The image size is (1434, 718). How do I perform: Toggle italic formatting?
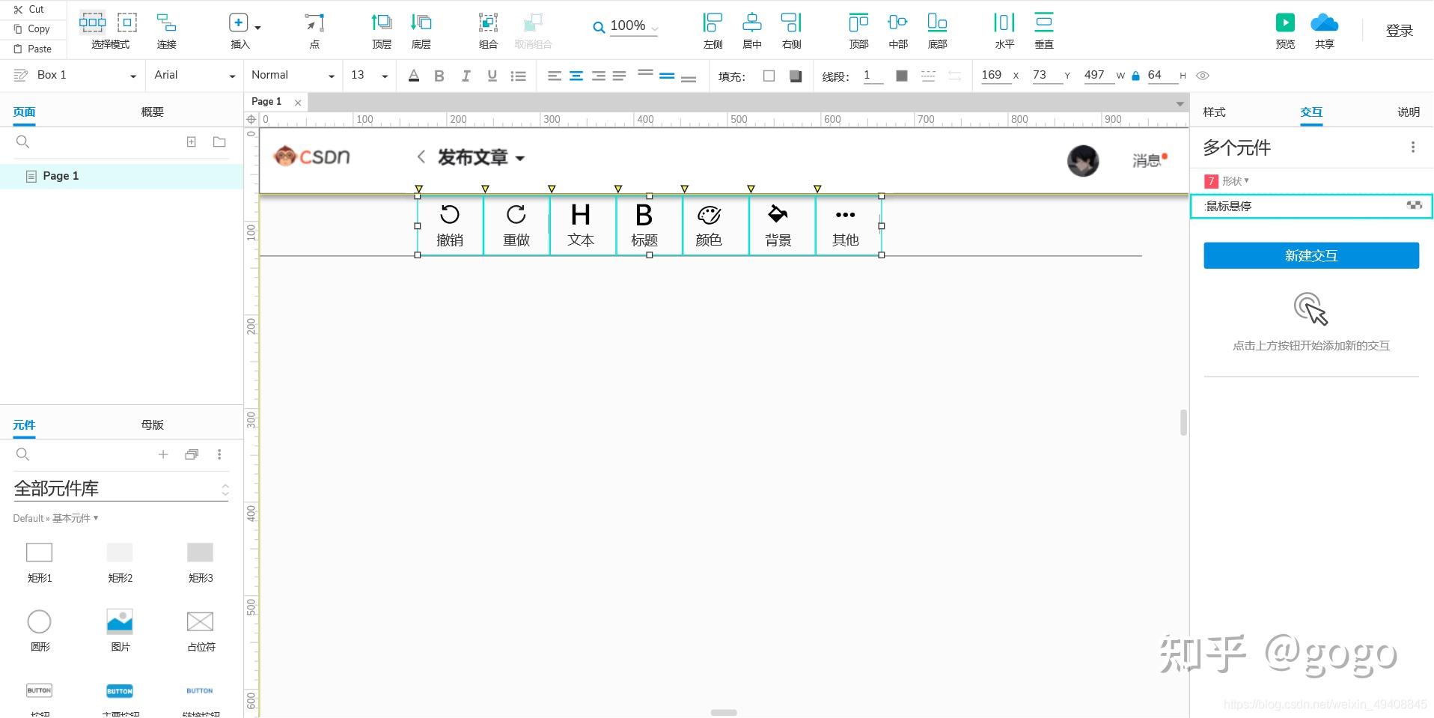466,76
